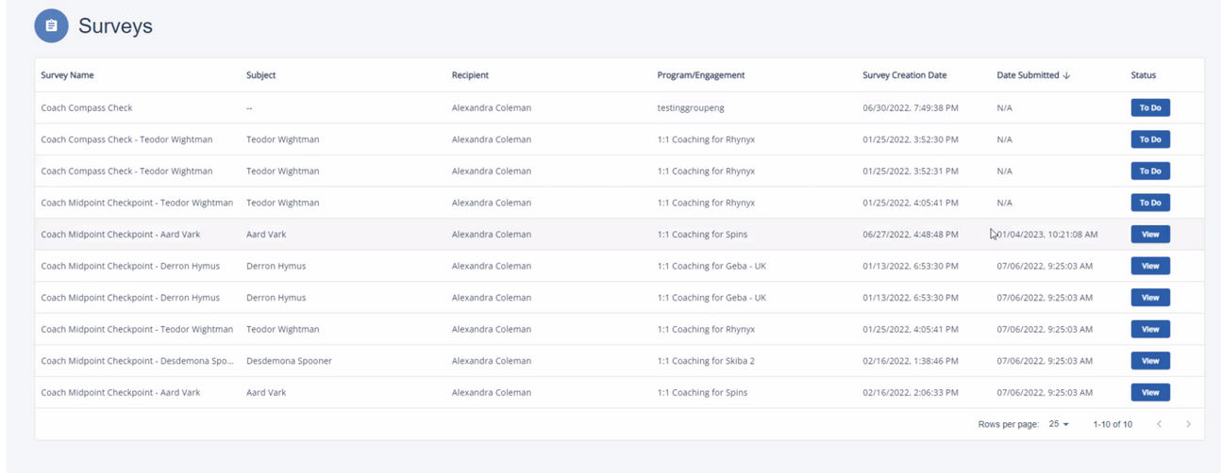Click To Do for testinggroupeng survey

pyautogui.click(x=1150, y=107)
